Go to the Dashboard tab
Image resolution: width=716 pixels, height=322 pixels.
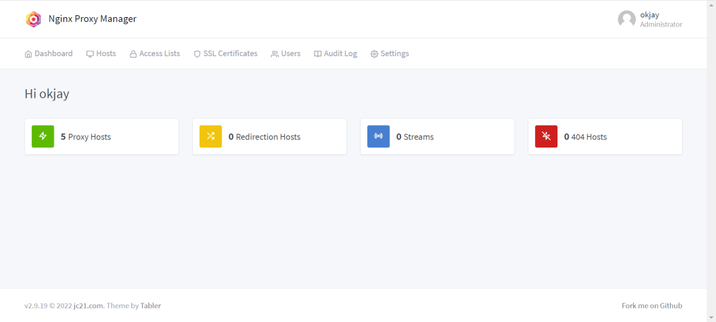coord(48,54)
